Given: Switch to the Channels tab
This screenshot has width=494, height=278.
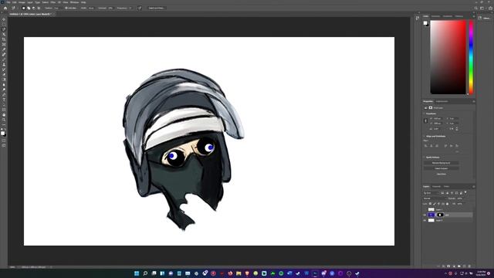Looking at the screenshot, I should pyautogui.click(x=436, y=186).
